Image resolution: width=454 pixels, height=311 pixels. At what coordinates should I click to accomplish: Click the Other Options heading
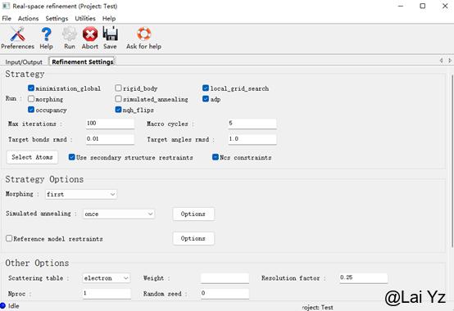[x=37, y=263]
